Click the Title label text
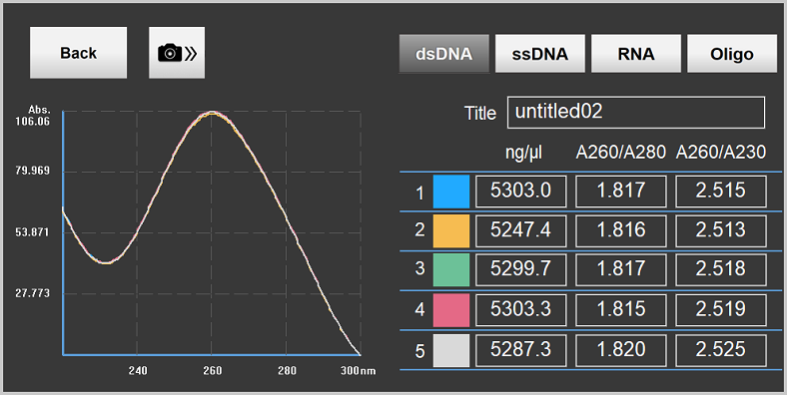 pos(480,114)
